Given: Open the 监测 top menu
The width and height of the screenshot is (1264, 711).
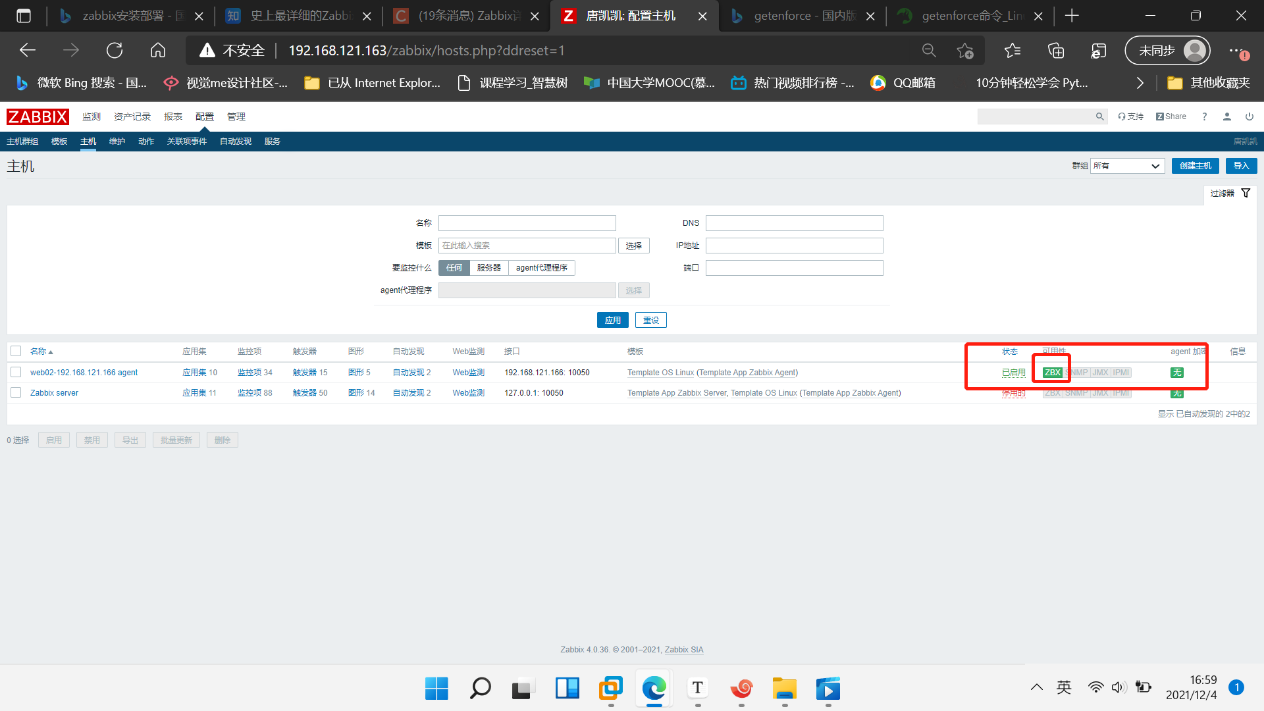Looking at the screenshot, I should (92, 117).
